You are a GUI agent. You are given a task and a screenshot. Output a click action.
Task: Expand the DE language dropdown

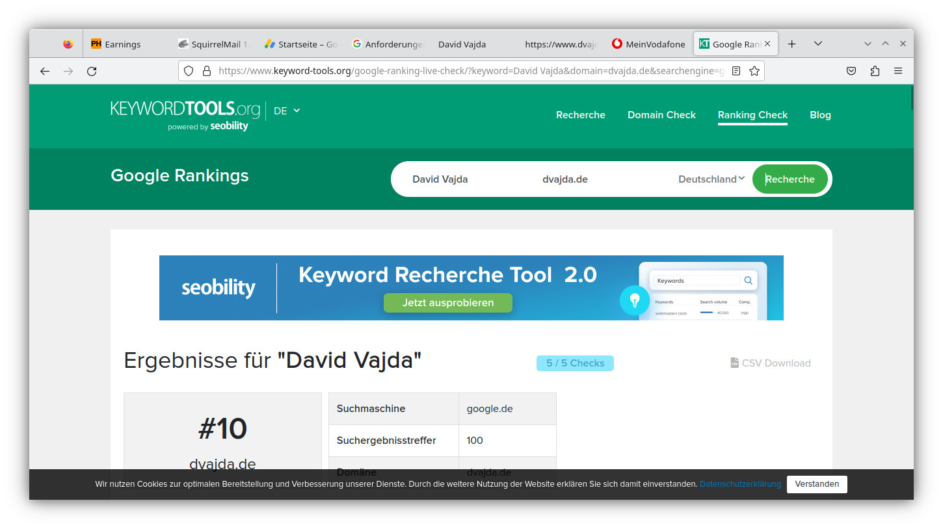tap(287, 111)
